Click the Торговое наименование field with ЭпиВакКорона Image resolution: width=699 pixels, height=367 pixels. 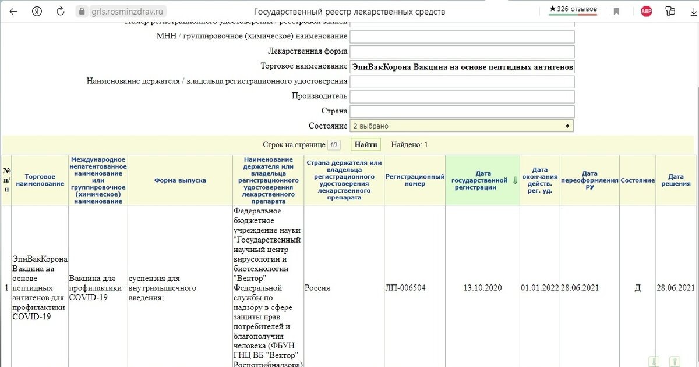tap(462, 67)
